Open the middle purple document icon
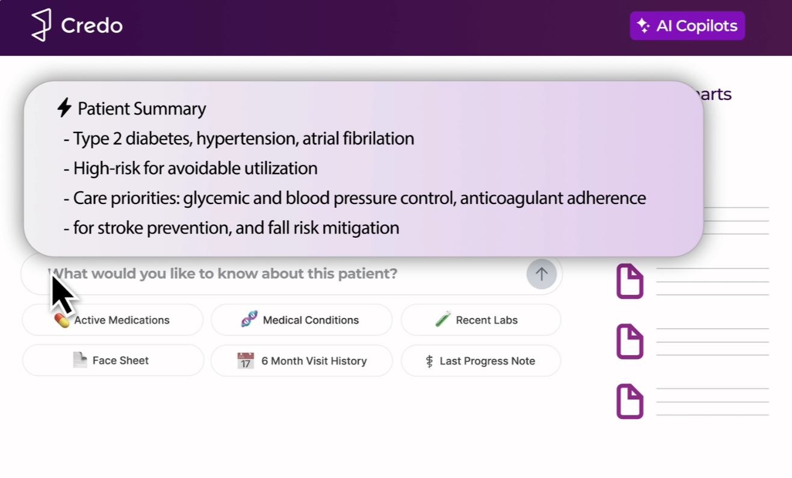 (x=630, y=341)
